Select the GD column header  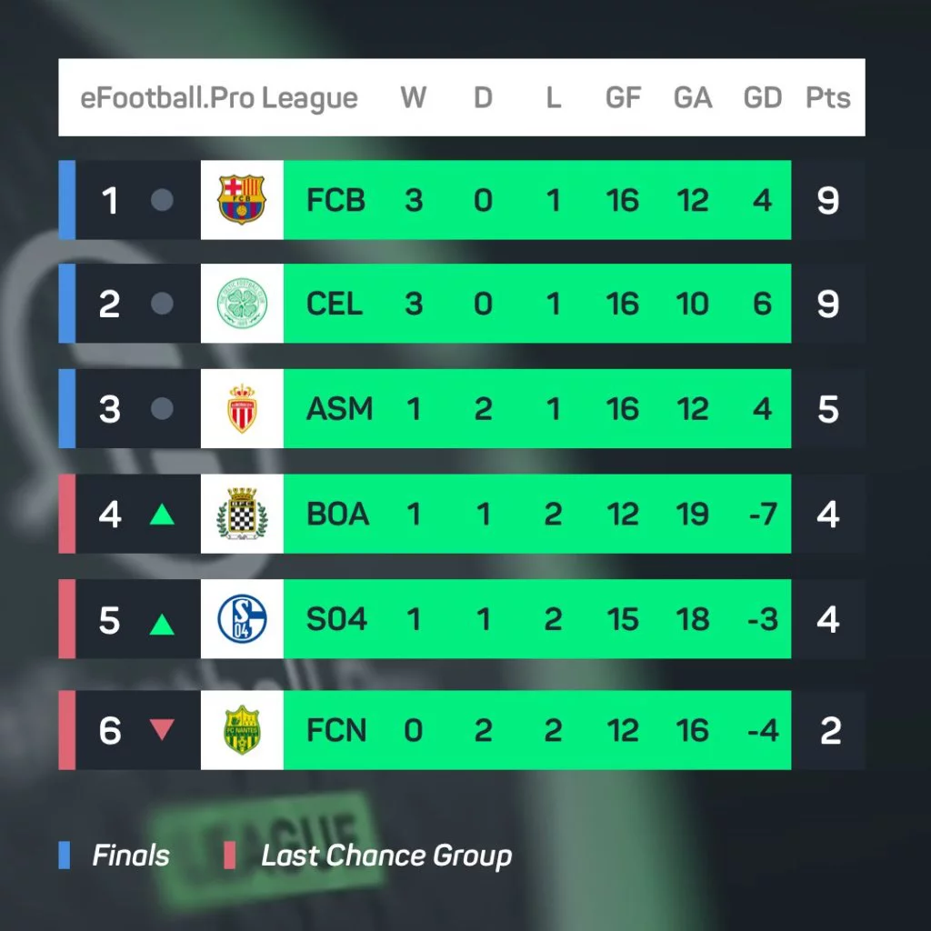click(x=763, y=97)
